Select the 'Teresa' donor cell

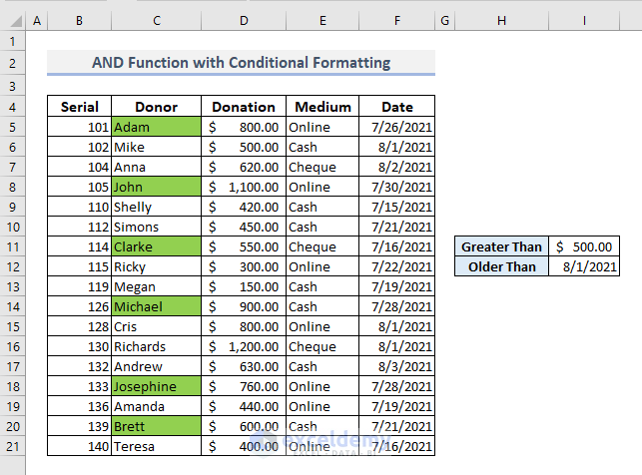pos(155,446)
